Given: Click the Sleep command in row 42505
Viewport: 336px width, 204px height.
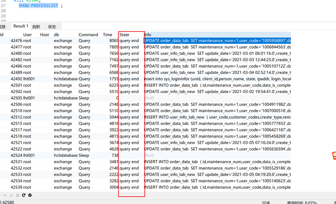Looking at the screenshot, I should 84,98.
